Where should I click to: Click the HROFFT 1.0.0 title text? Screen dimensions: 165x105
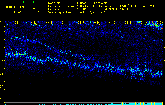pos(20,2)
